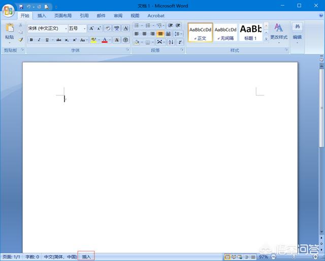Viewport: 325px width, 261px height.
Task: Apply subscript formatting
Action: [x=67, y=40]
